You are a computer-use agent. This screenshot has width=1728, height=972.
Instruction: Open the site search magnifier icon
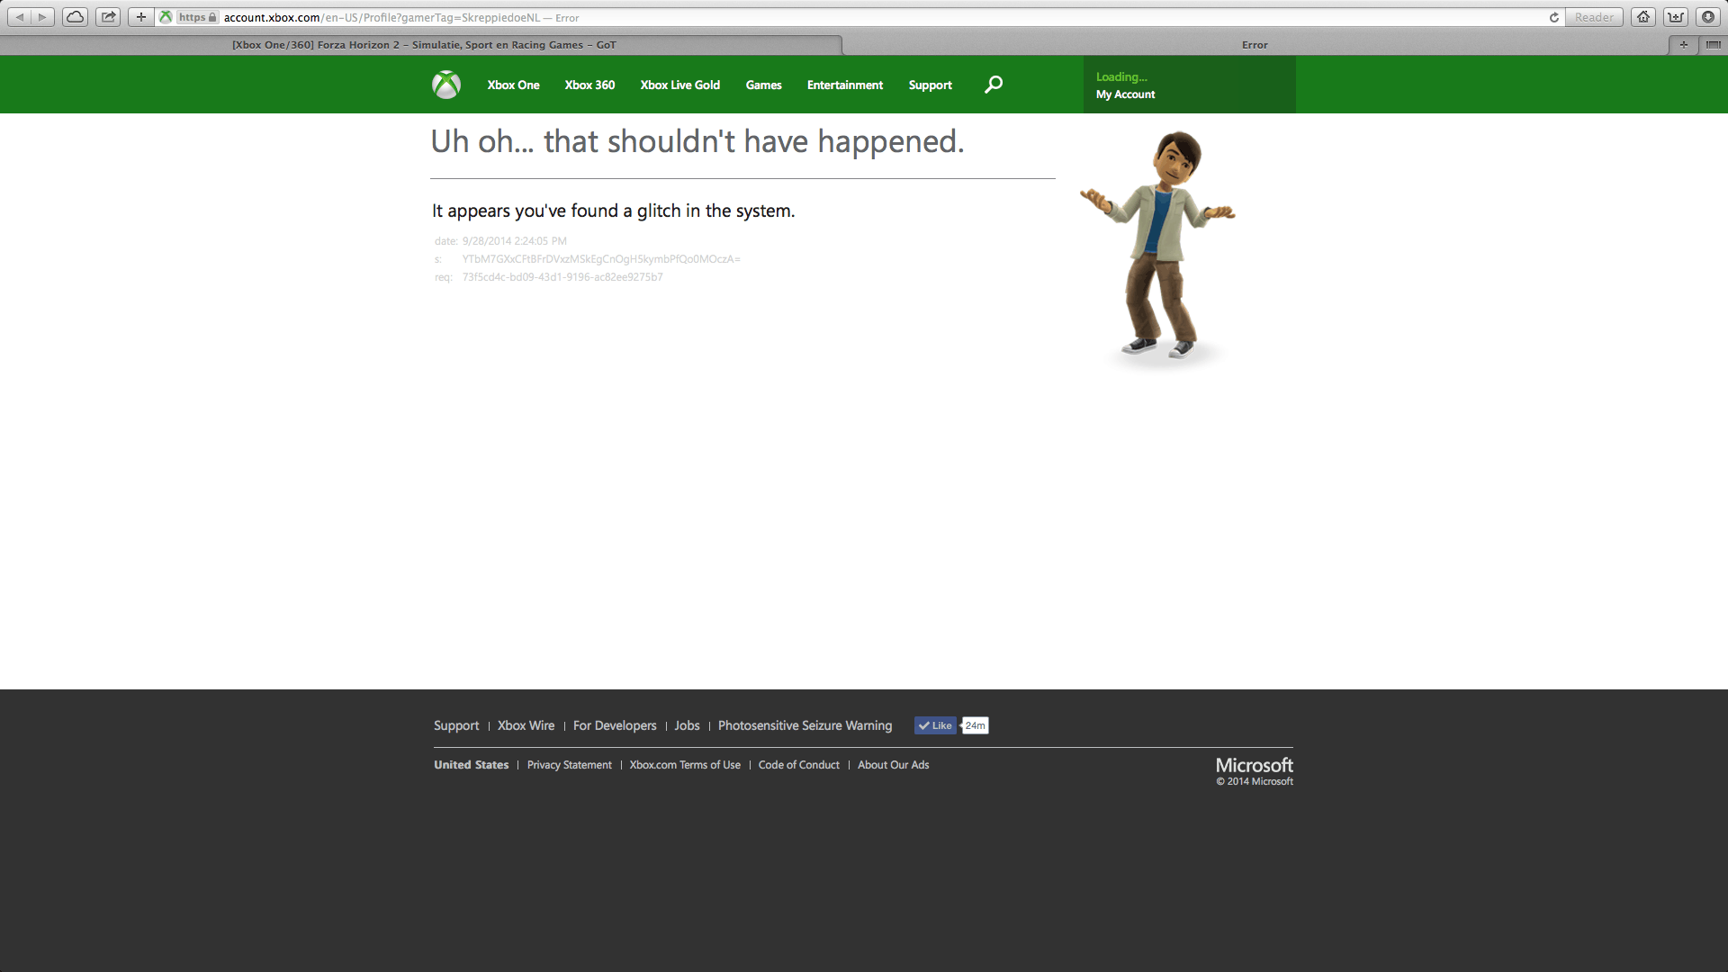point(993,85)
